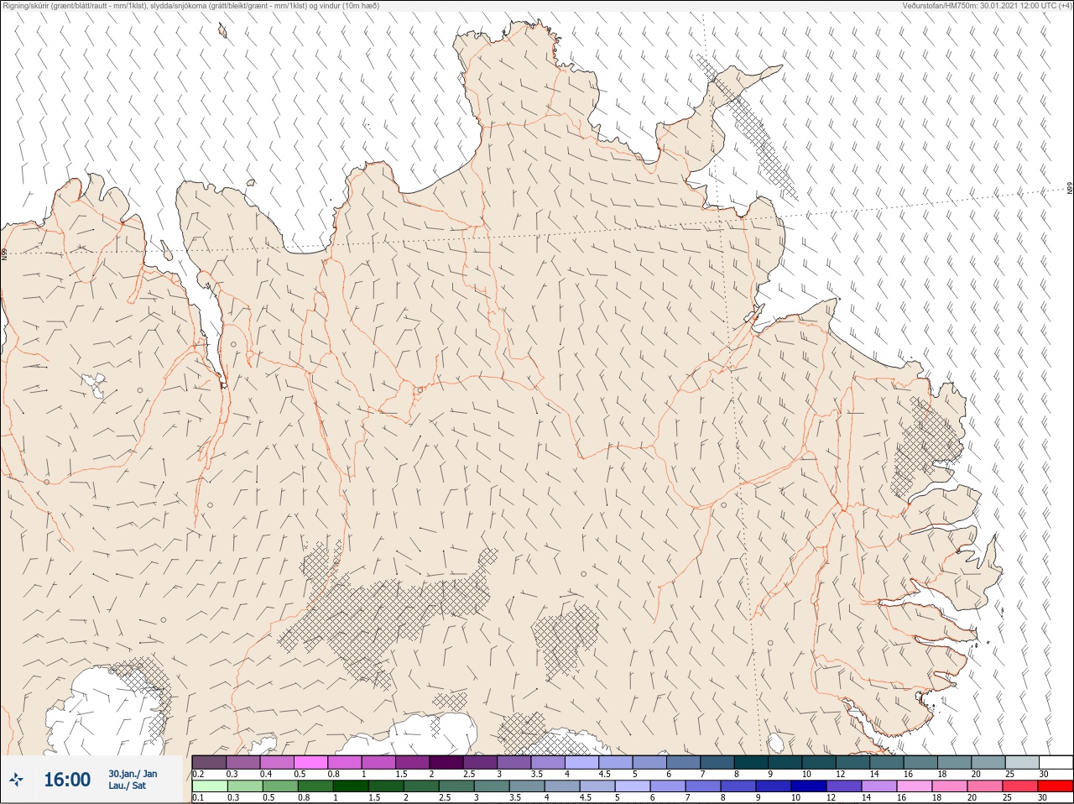Image resolution: width=1074 pixels, height=804 pixels.
Task: Select the white swatch after 30 in upper scale
Action: pos(1056,762)
